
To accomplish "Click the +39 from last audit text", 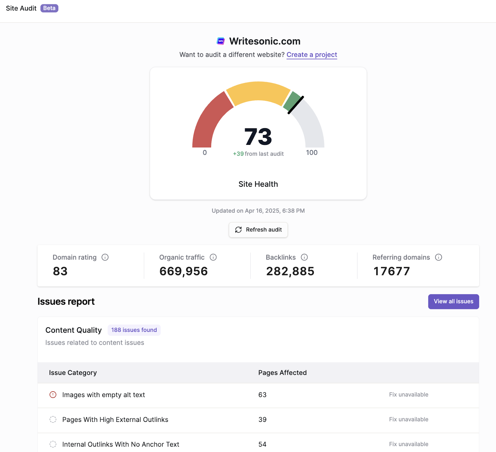I will 258,154.
